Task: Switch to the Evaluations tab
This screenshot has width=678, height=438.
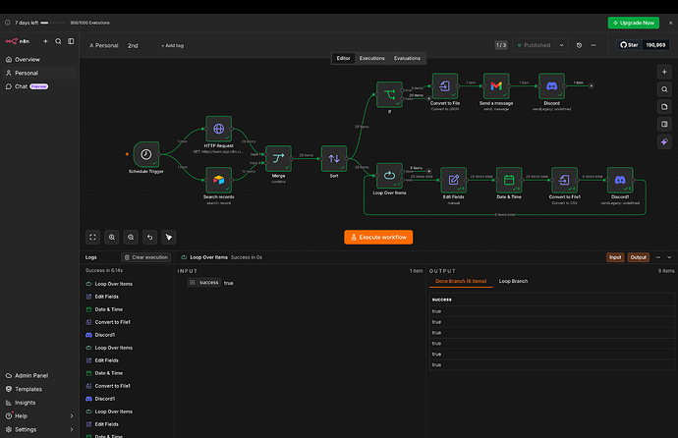Action: click(x=407, y=58)
